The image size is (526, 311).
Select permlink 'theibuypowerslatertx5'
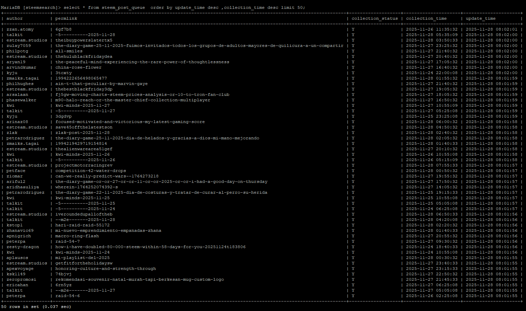(x=84, y=40)
